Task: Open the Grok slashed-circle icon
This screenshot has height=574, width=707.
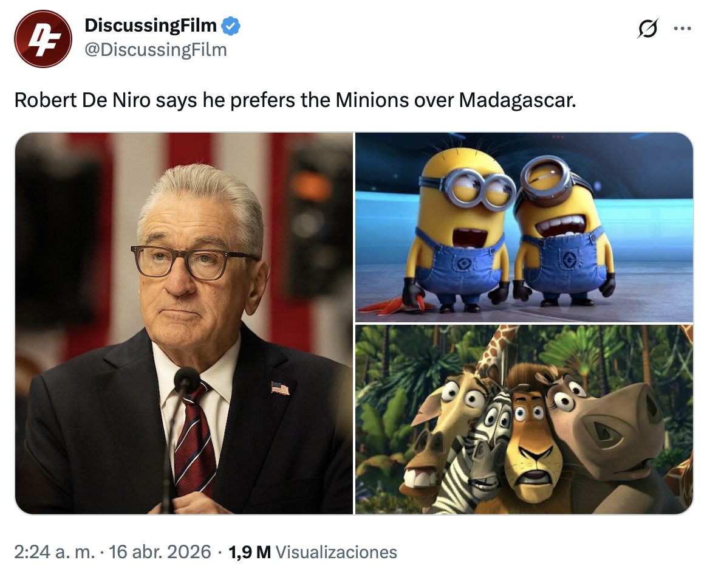Action: [x=647, y=29]
